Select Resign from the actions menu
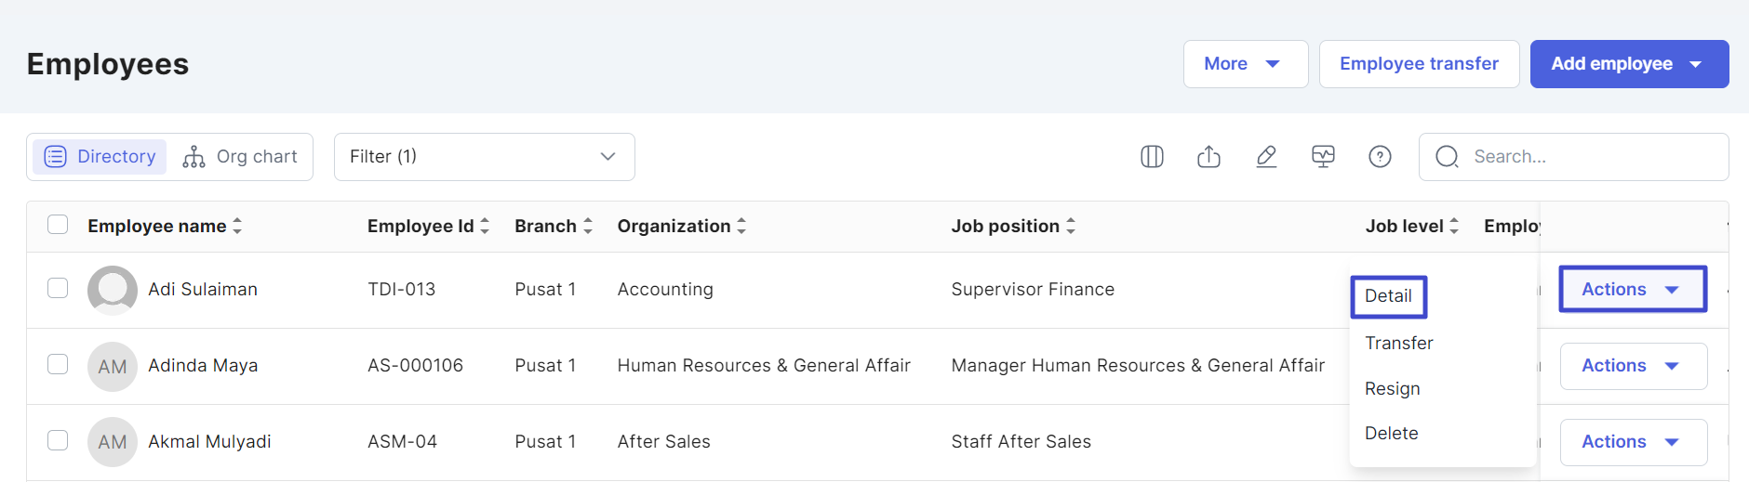Image resolution: width=1749 pixels, height=482 pixels. pyautogui.click(x=1392, y=388)
